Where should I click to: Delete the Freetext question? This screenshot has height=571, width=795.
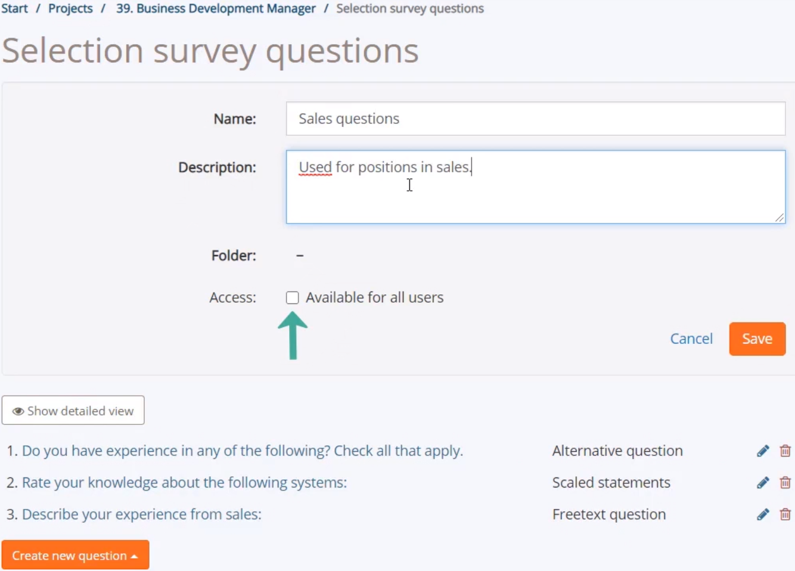tap(785, 514)
